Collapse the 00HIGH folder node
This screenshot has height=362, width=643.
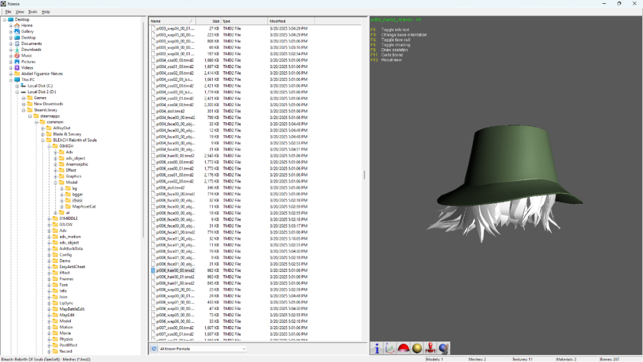pos(50,147)
